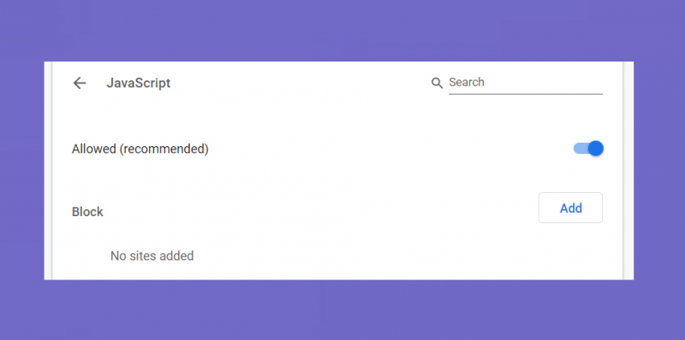This screenshot has width=685, height=340.
Task: Click the Search placeholder text
Action: (x=467, y=82)
